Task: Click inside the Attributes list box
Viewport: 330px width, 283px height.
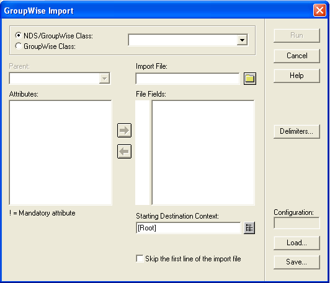Action: tap(61, 152)
